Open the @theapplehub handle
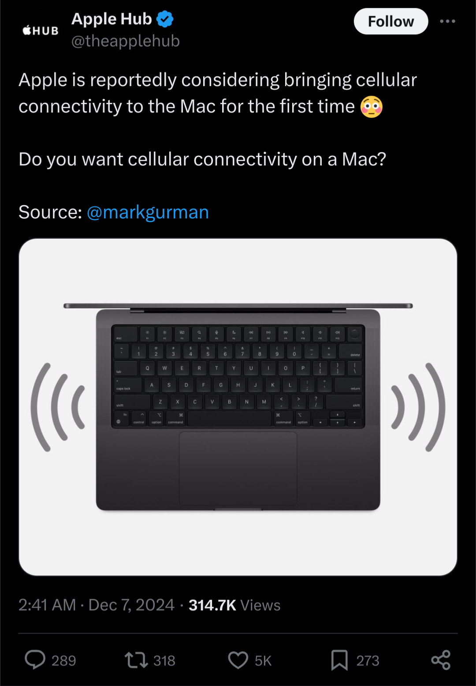476x686 pixels. pos(126,41)
